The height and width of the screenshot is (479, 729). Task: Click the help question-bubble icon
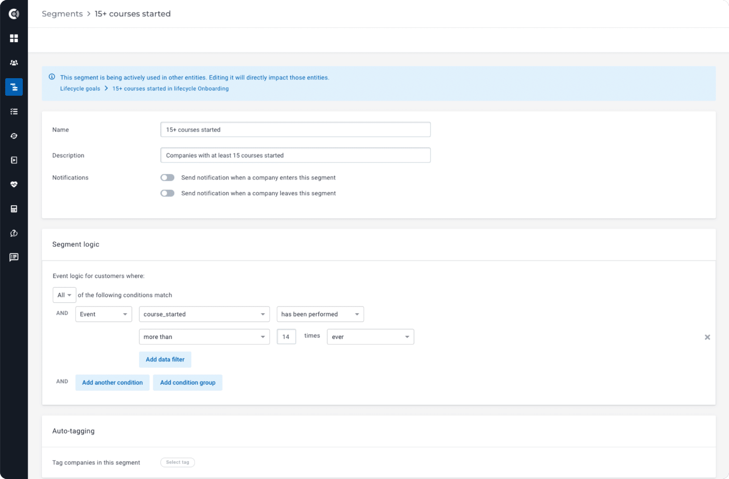[x=14, y=233]
